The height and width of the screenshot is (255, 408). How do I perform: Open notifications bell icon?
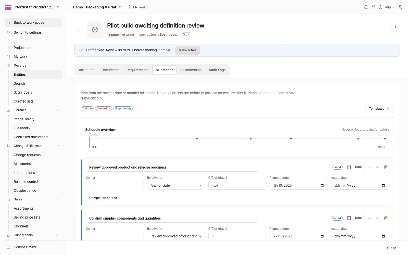coord(374,7)
